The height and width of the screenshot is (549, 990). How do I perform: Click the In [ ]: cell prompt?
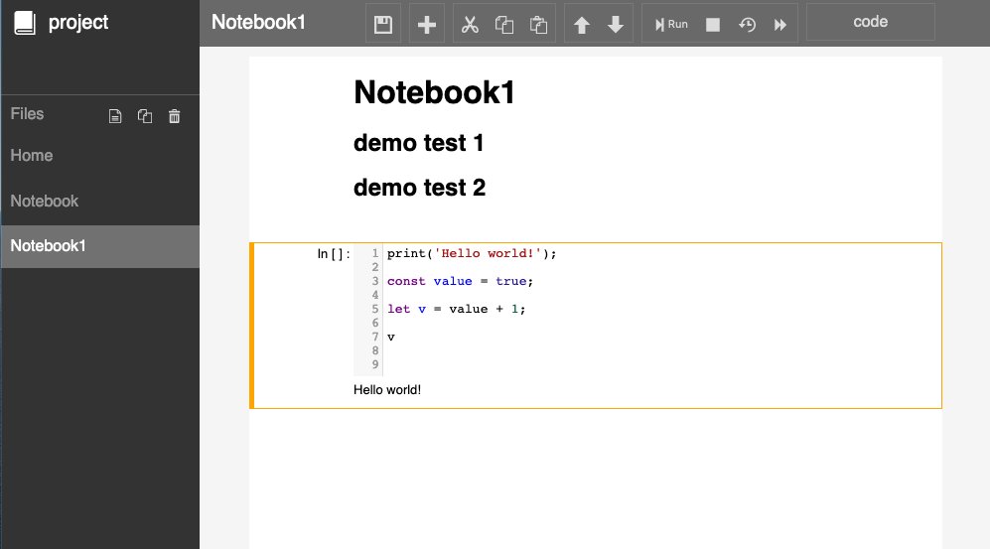pyautogui.click(x=334, y=254)
